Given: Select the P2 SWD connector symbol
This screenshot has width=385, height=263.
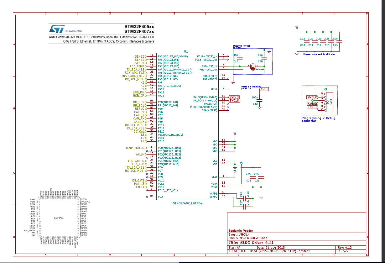Looking at the screenshot, I should point(329,102).
